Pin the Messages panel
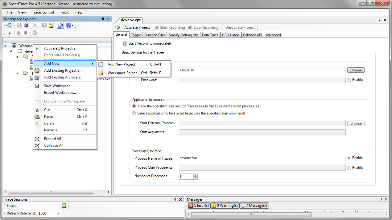This screenshot has width=392, height=220. (x=381, y=199)
